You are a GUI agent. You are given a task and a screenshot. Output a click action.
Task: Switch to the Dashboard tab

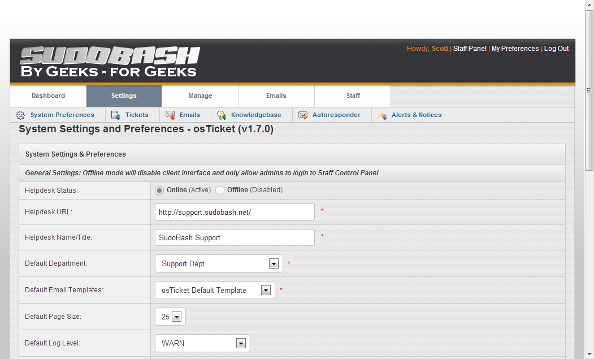pyautogui.click(x=48, y=96)
